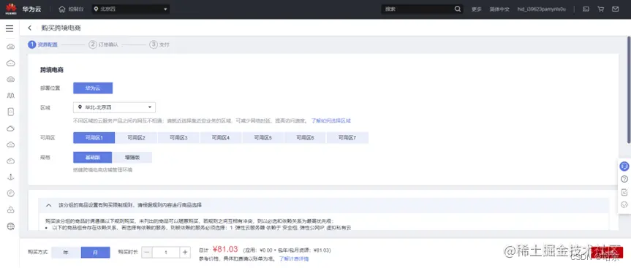631x268 pixels.
Task: Open the CloudShell terminal icon
Action: point(586,9)
